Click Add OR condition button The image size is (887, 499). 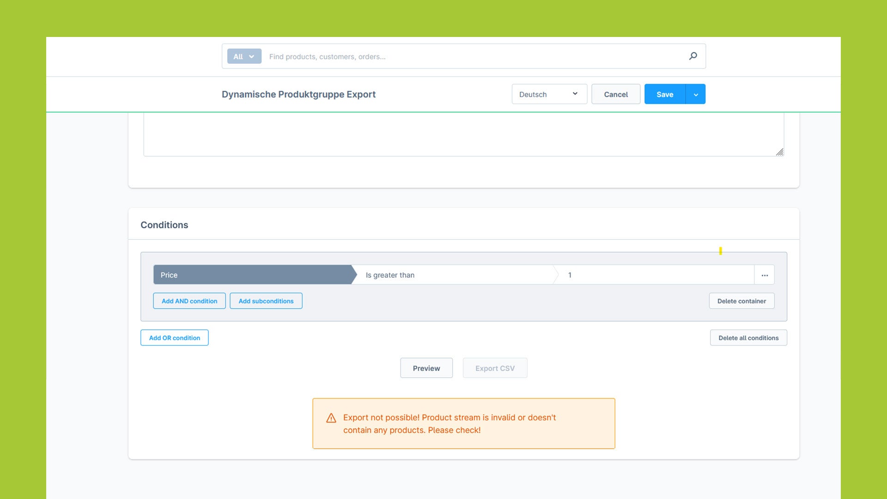[175, 338]
